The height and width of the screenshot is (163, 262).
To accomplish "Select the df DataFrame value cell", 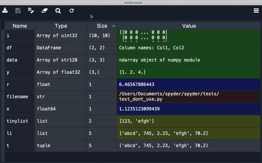I will (189, 48).
